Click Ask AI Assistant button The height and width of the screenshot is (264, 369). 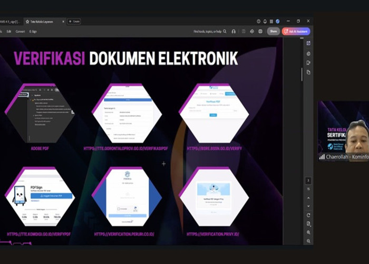click(296, 31)
